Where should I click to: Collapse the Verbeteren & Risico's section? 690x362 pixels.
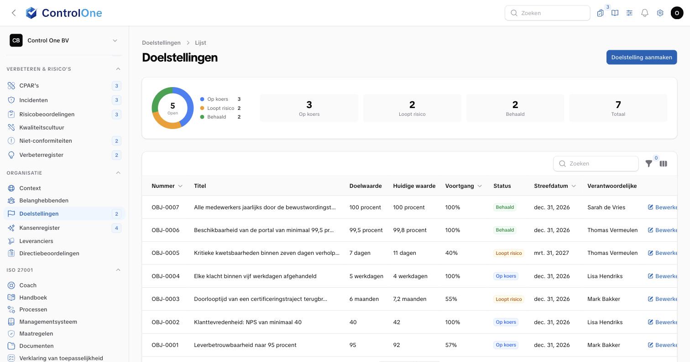(x=118, y=69)
